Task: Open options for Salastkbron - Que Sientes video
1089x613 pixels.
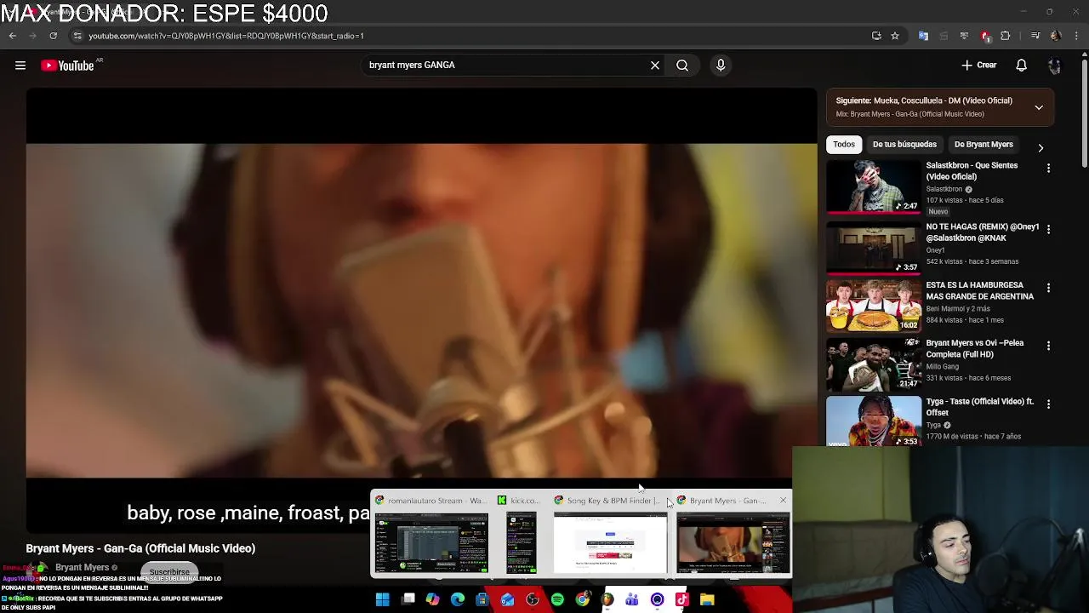Action: [1048, 169]
